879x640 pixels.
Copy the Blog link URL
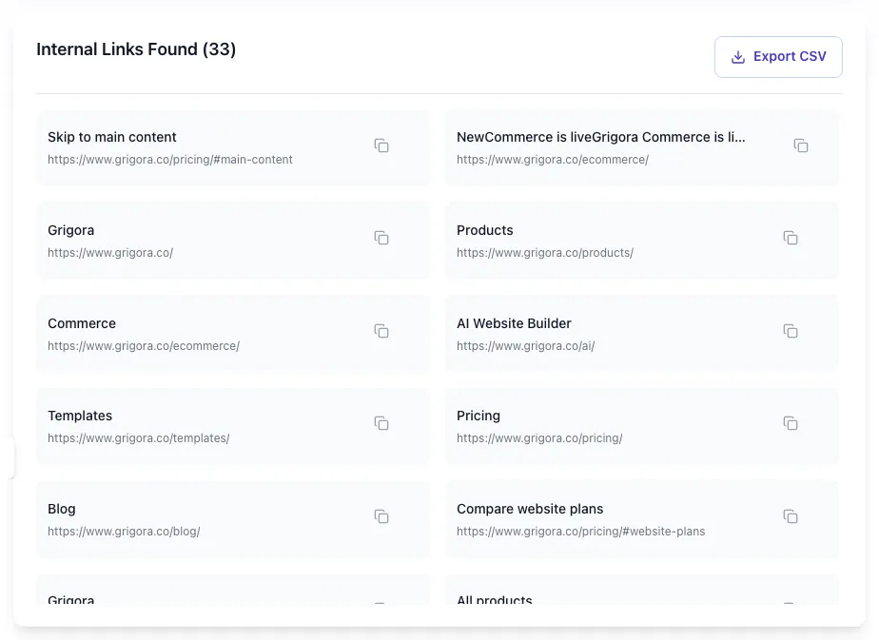point(381,516)
